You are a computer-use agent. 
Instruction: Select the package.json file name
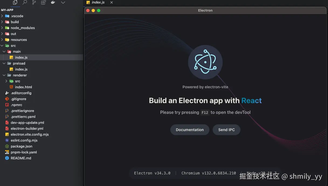click(x=22, y=146)
